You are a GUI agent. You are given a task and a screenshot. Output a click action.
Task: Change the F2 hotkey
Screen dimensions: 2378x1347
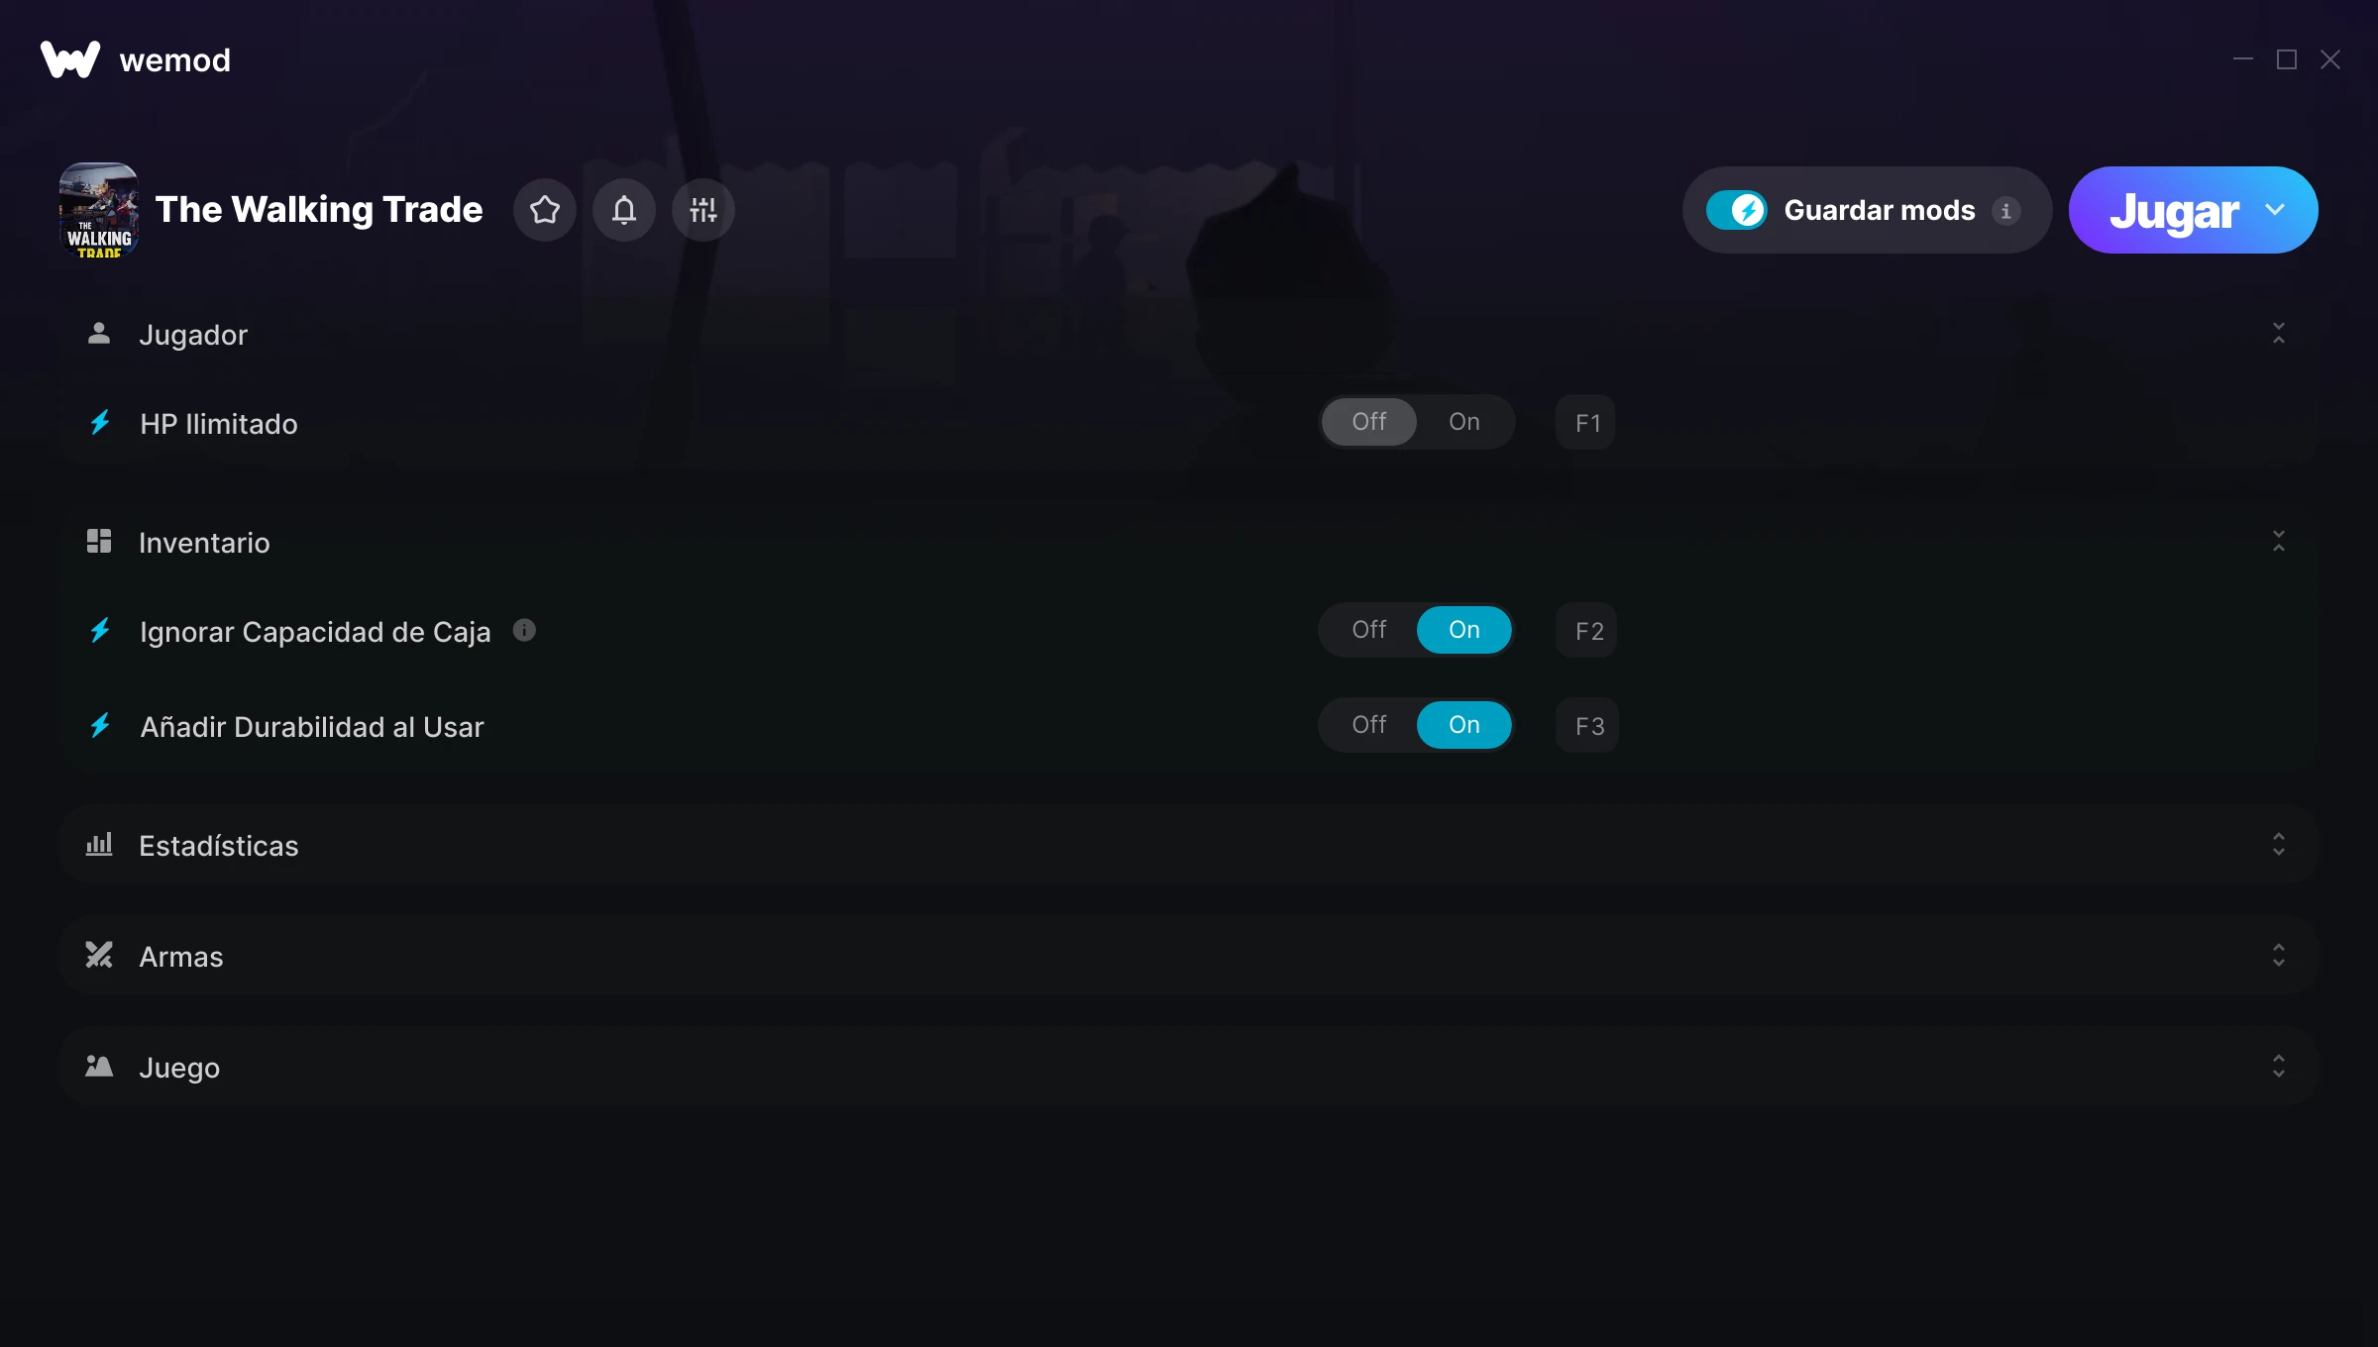click(x=1587, y=630)
